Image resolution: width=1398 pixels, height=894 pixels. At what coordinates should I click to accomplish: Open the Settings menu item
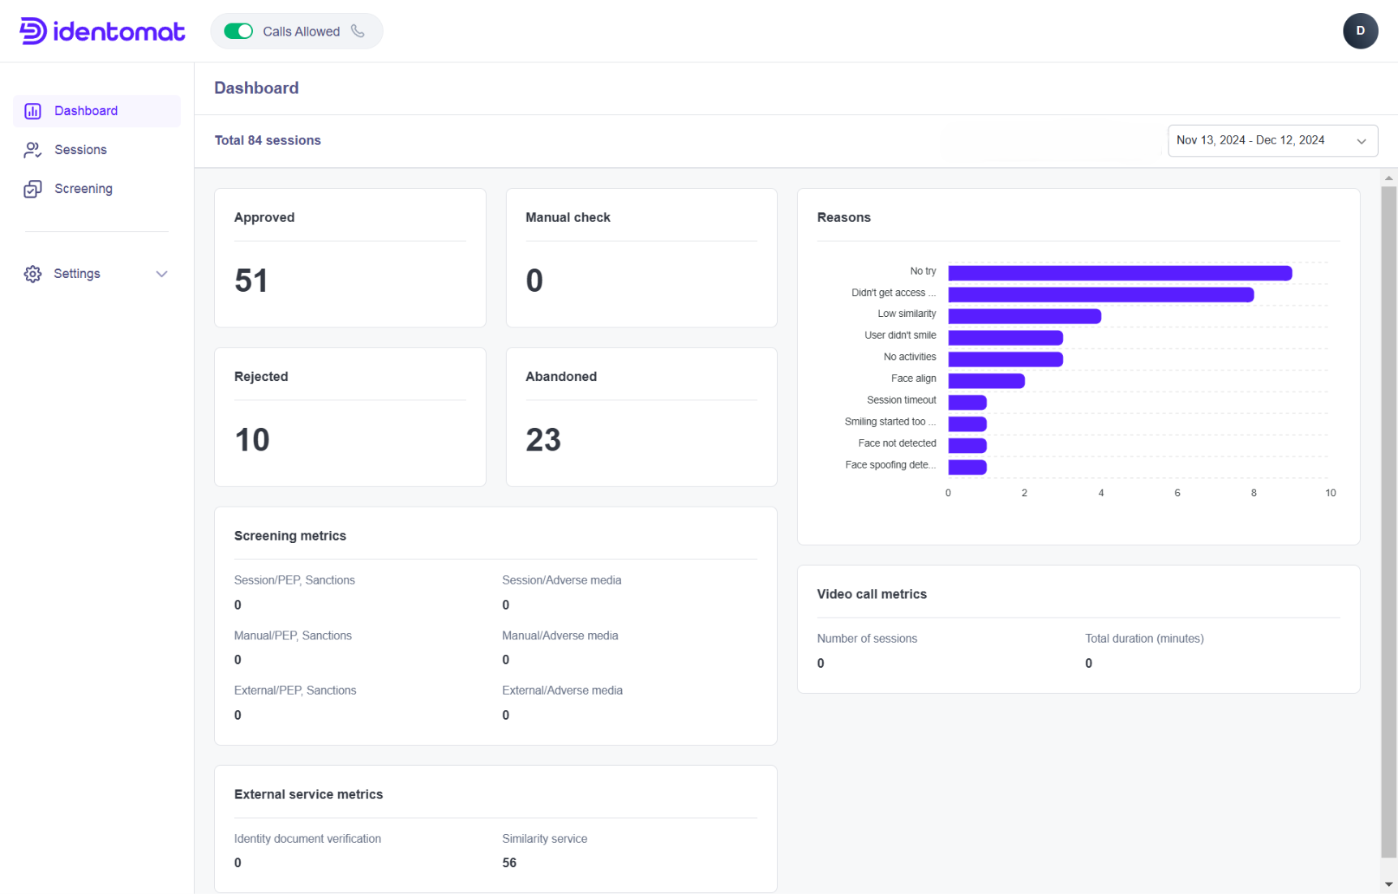96,274
